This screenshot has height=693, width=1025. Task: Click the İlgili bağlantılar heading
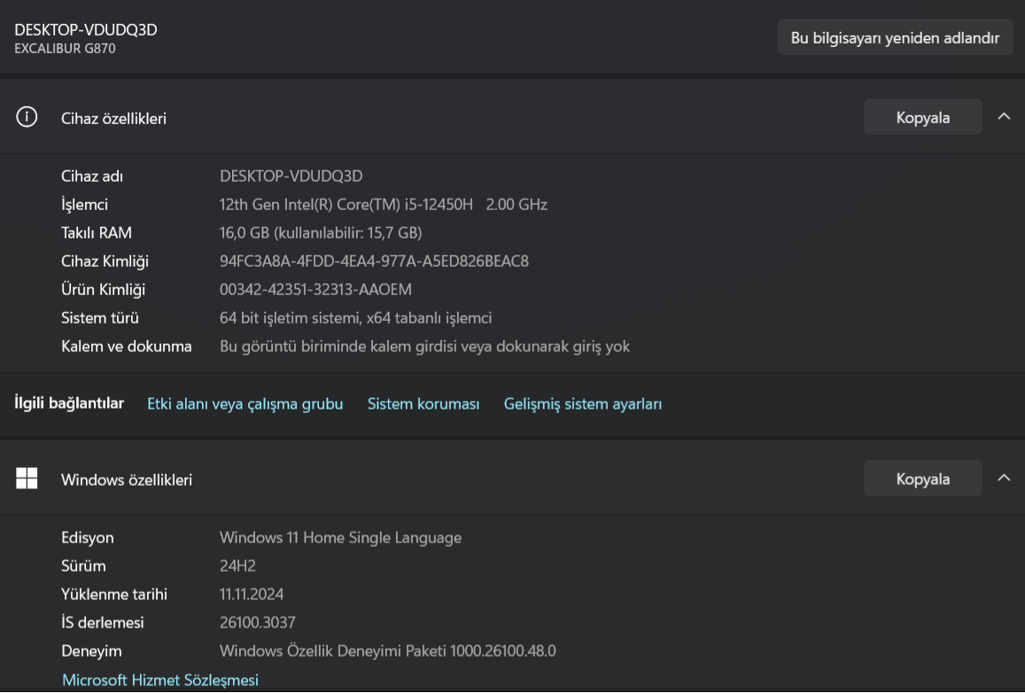(69, 403)
